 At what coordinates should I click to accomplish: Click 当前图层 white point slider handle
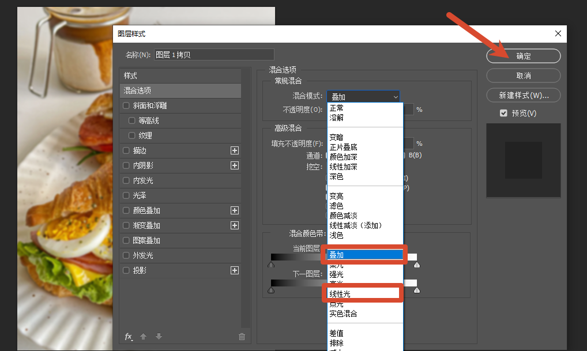(417, 265)
